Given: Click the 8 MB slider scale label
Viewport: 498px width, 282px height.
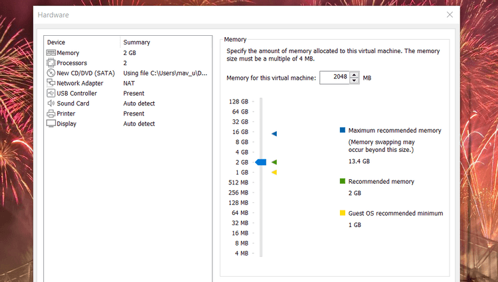Looking at the screenshot, I should (x=242, y=244).
